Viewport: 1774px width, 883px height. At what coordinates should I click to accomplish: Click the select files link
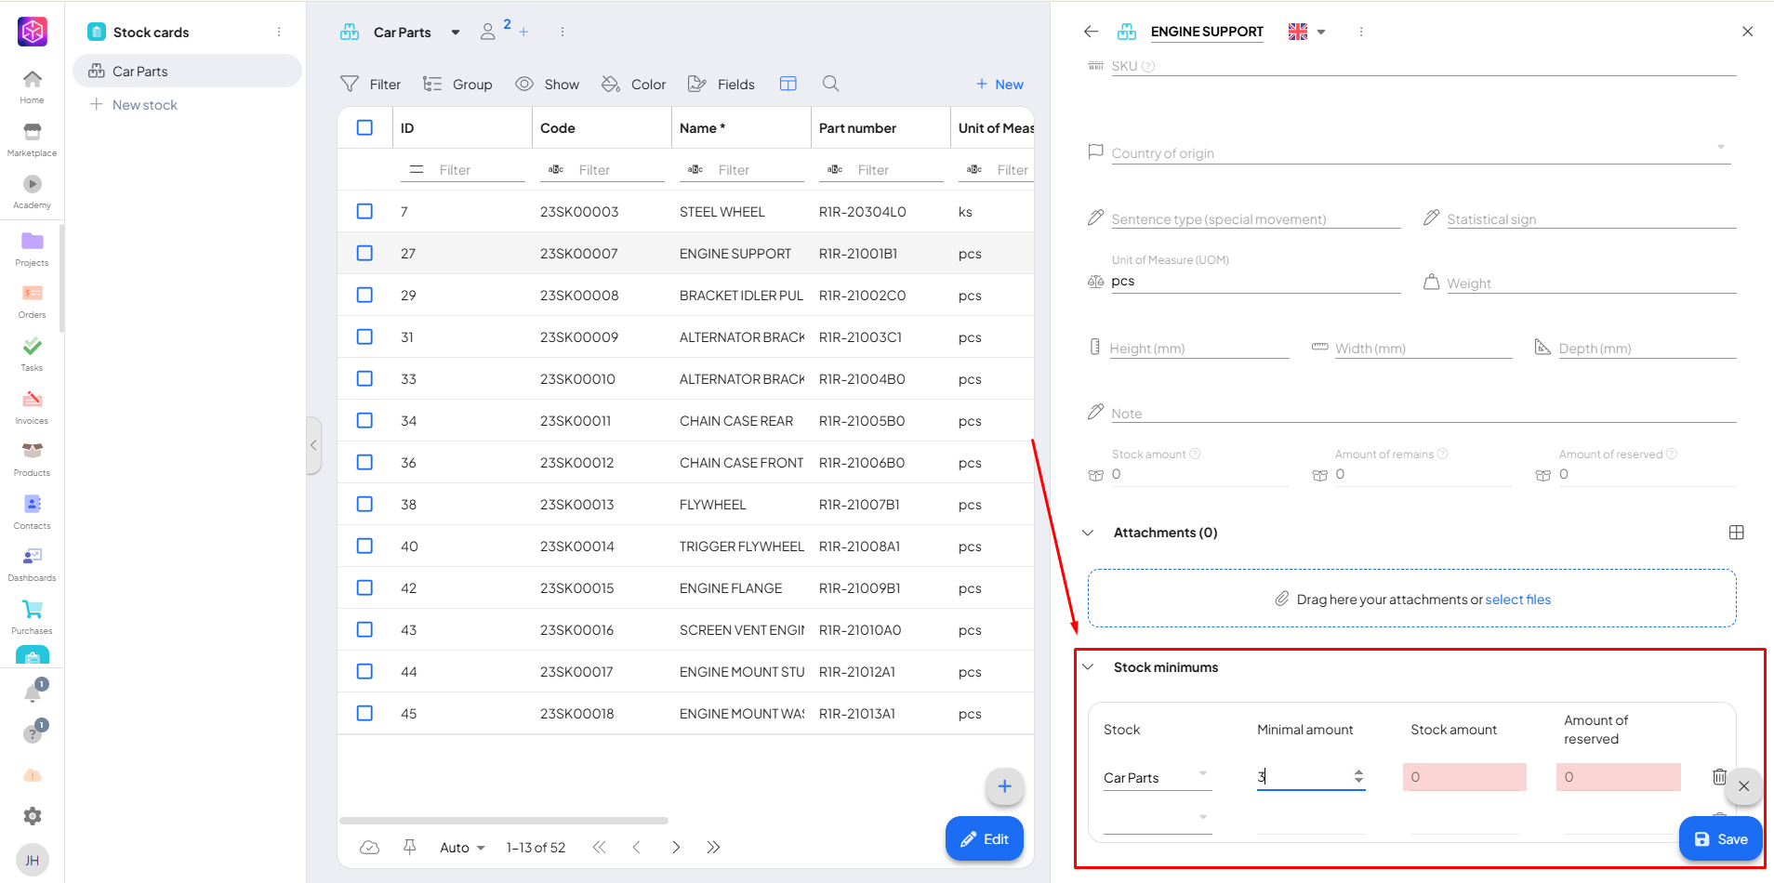[x=1517, y=600]
